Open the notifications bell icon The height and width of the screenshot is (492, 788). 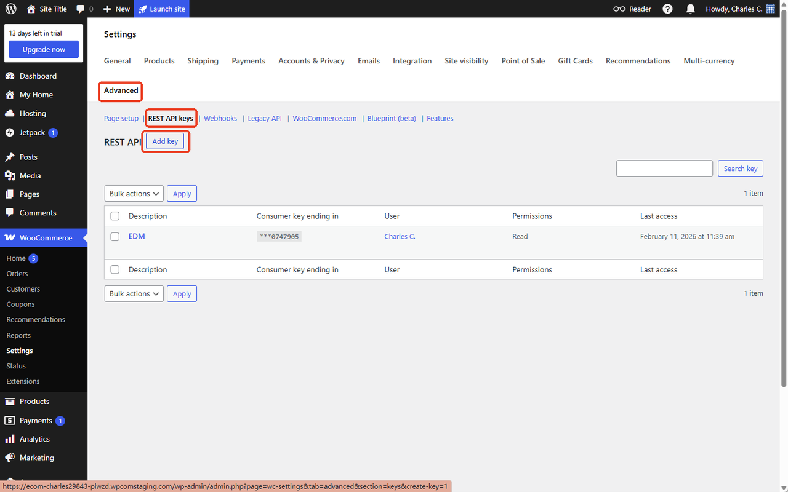691,9
